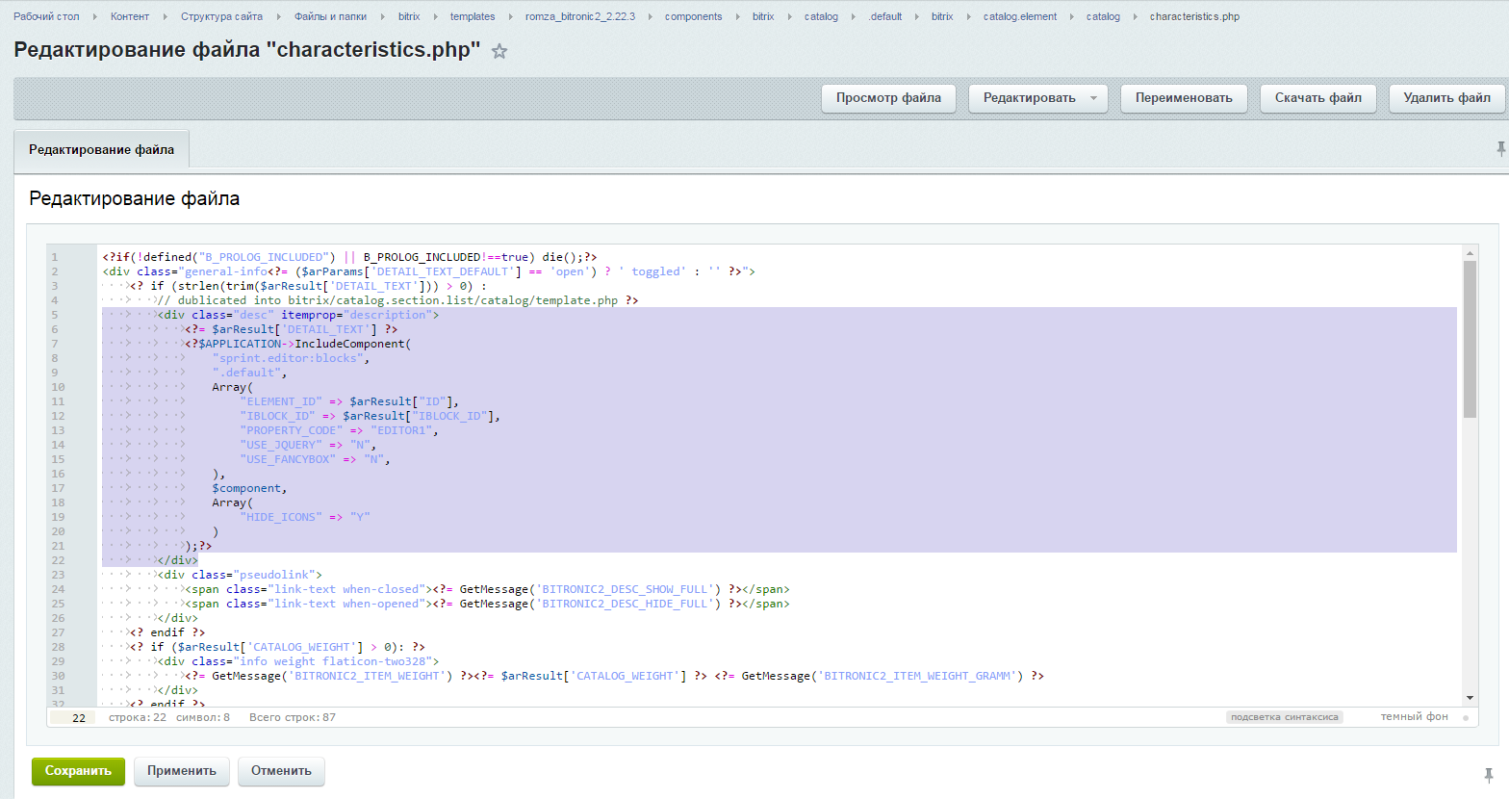This screenshot has height=799, width=1509.
Task: Click Переименовать to rename file
Action: 1184,98
